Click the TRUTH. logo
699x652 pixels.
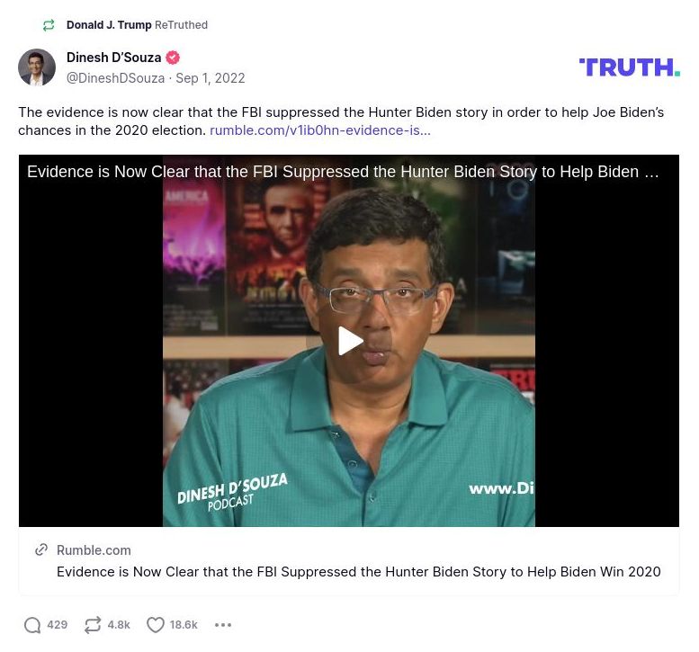click(630, 67)
